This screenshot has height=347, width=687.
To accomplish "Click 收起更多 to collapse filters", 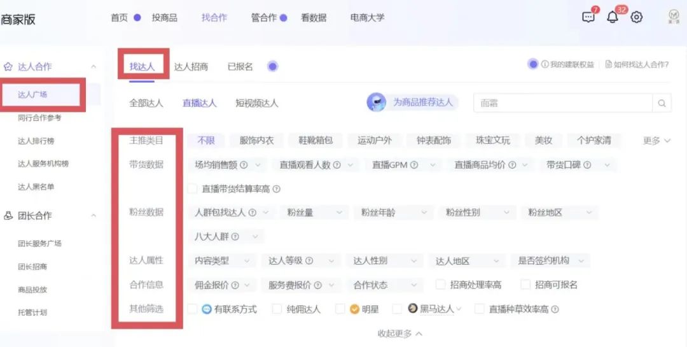I will click(400, 334).
